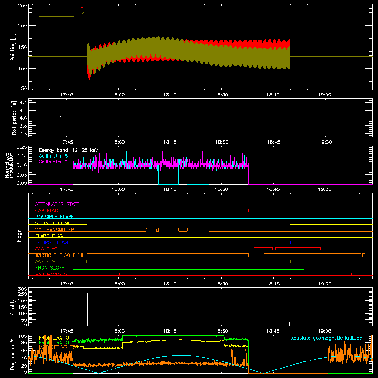Click the GAP_FLAG label
This screenshot has height=378, width=378.
tap(46, 210)
